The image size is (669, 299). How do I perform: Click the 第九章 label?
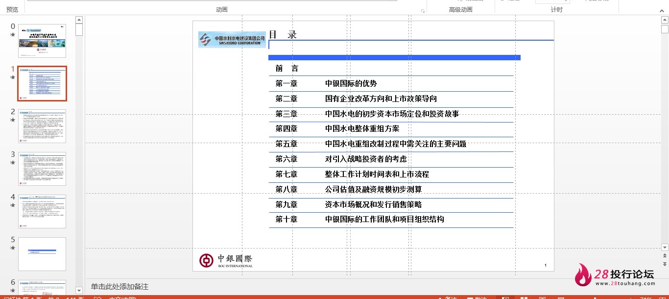(287, 204)
